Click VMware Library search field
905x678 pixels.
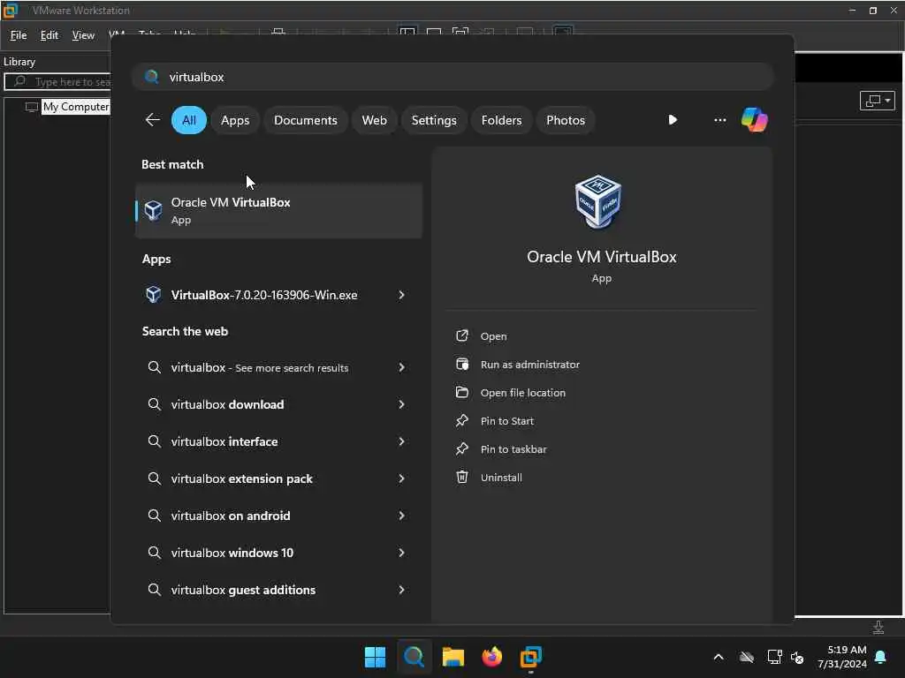point(57,82)
